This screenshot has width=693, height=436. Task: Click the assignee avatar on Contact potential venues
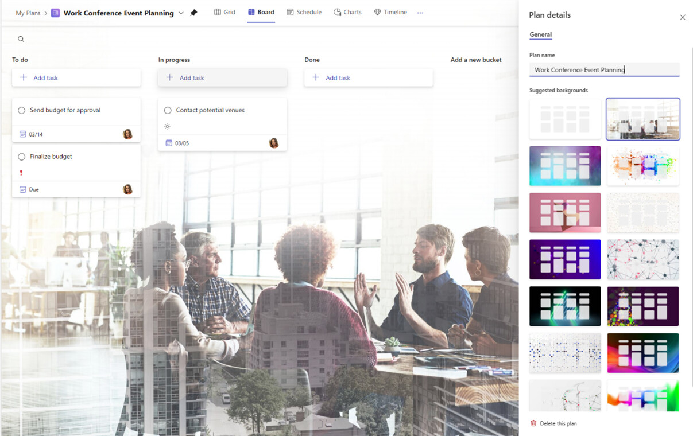[x=274, y=143]
